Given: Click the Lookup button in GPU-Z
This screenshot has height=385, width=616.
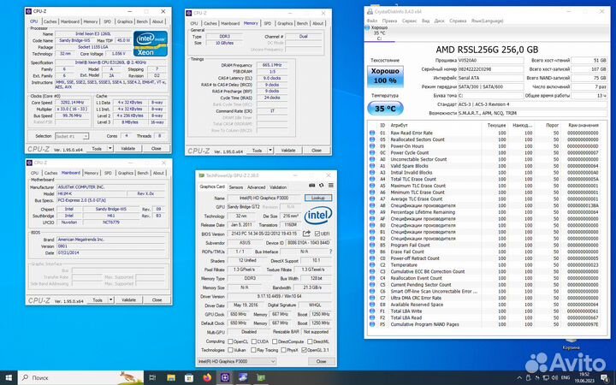Looking at the screenshot, I should 317,198.
